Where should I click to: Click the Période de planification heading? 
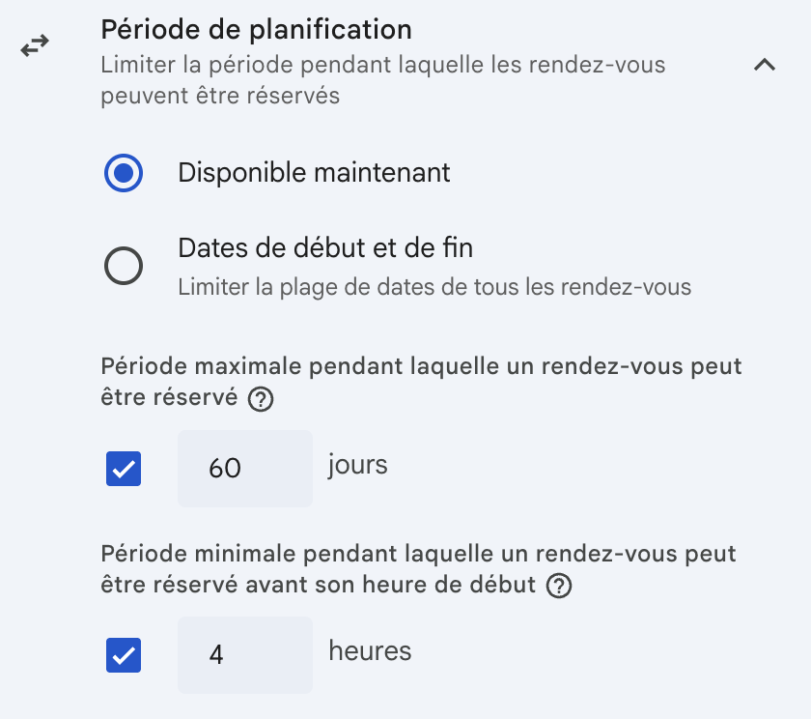(x=257, y=29)
